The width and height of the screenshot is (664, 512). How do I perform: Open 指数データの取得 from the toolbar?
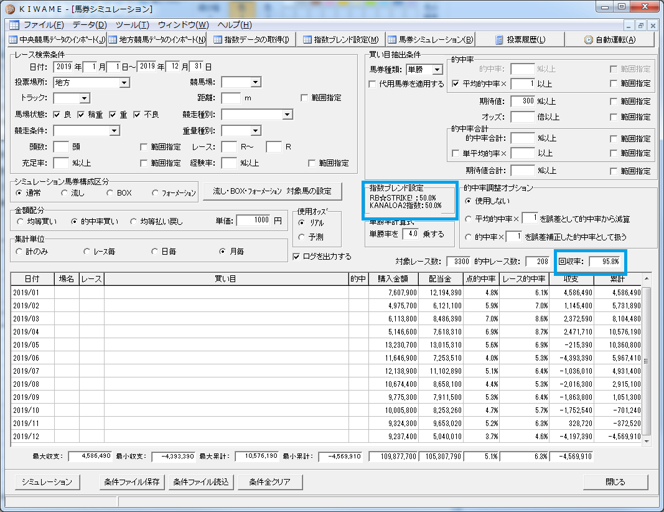(251, 39)
